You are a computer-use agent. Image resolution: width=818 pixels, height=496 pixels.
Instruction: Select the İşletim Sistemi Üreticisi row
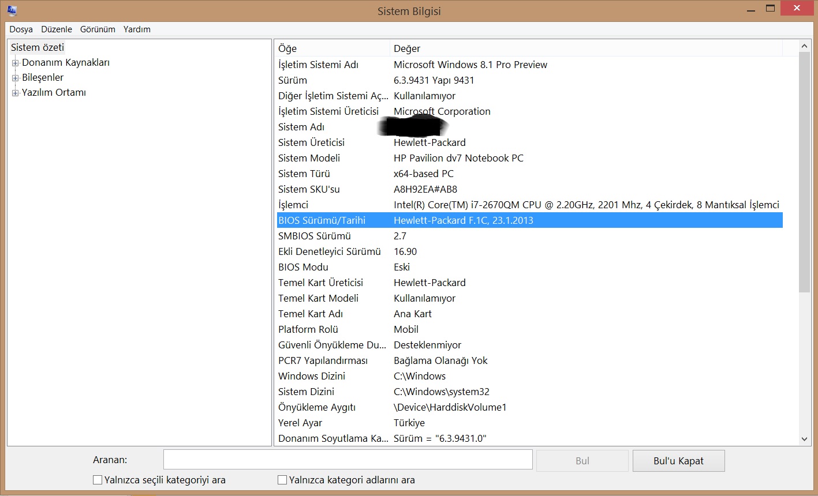(x=530, y=111)
